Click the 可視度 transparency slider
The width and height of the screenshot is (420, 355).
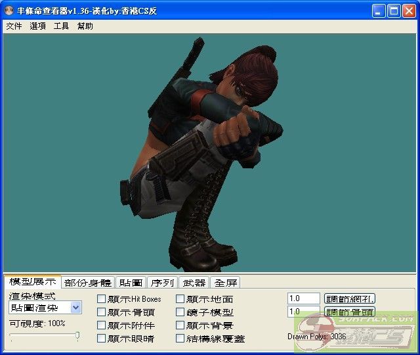click(x=45, y=337)
